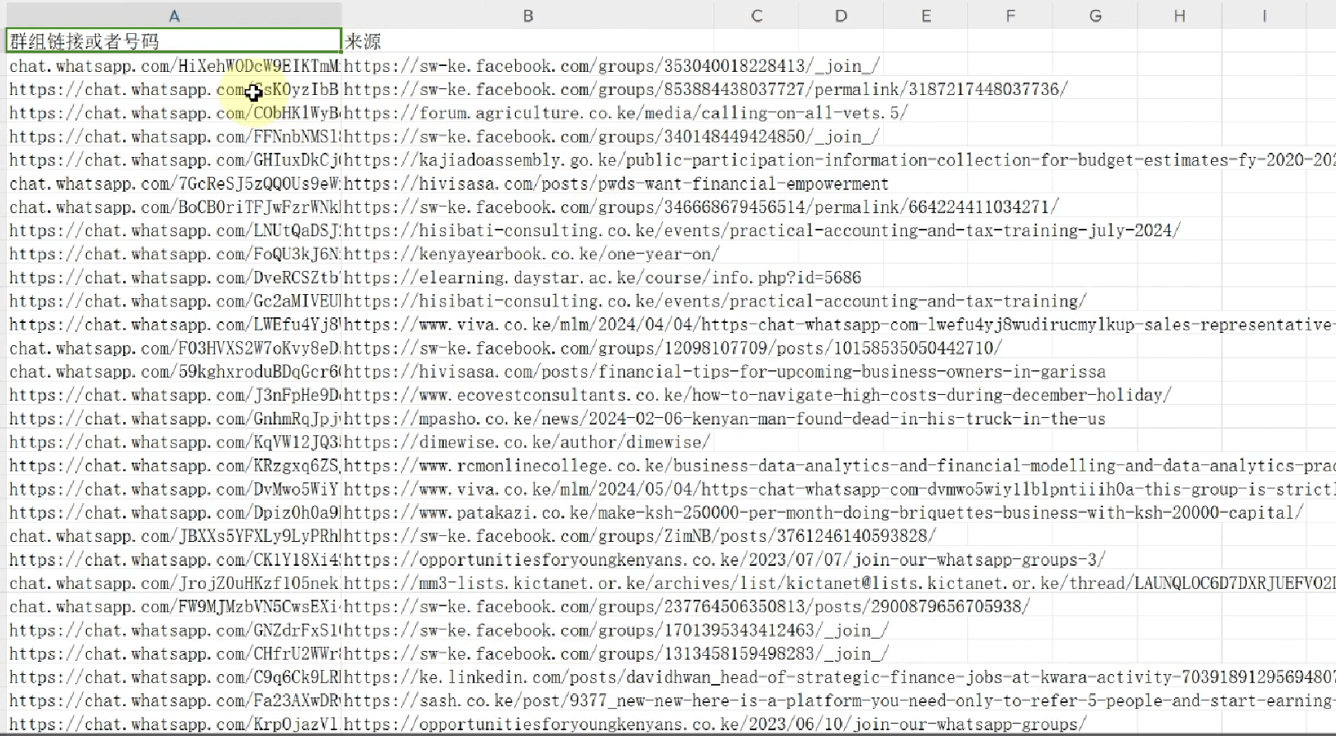The height and width of the screenshot is (736, 1336).
Task: Click source cell patakazi.co.ke briquettes-business
Action: 527,512
